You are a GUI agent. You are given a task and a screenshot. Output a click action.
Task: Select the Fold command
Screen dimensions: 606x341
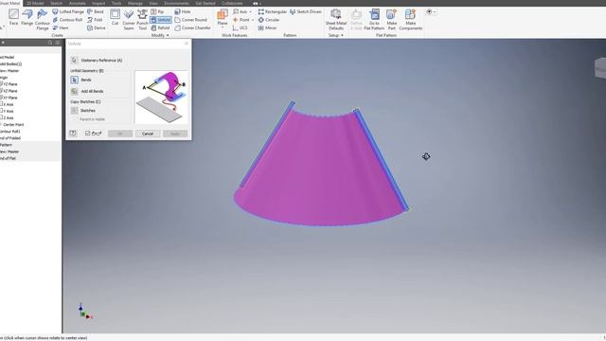tap(95, 20)
